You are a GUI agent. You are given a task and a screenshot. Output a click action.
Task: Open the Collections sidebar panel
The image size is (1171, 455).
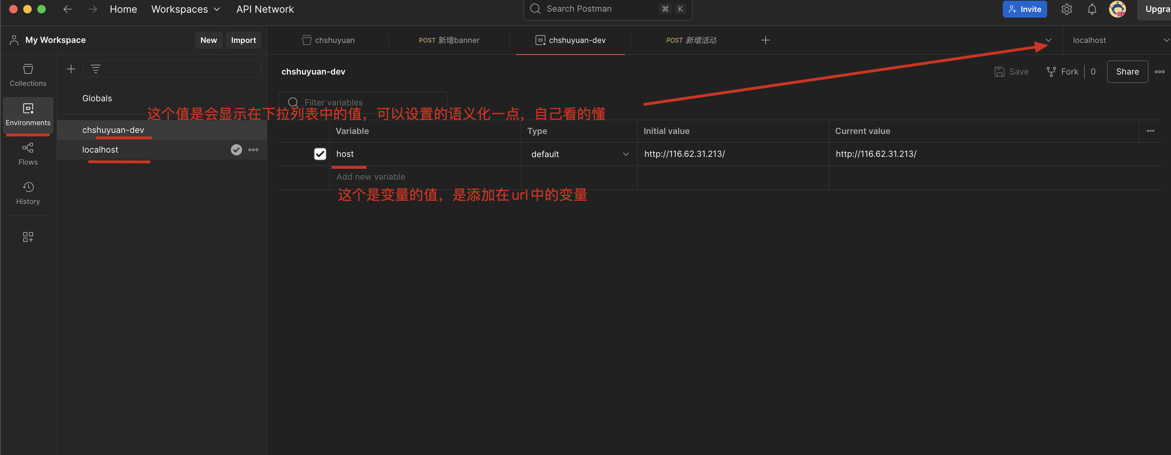[28, 75]
